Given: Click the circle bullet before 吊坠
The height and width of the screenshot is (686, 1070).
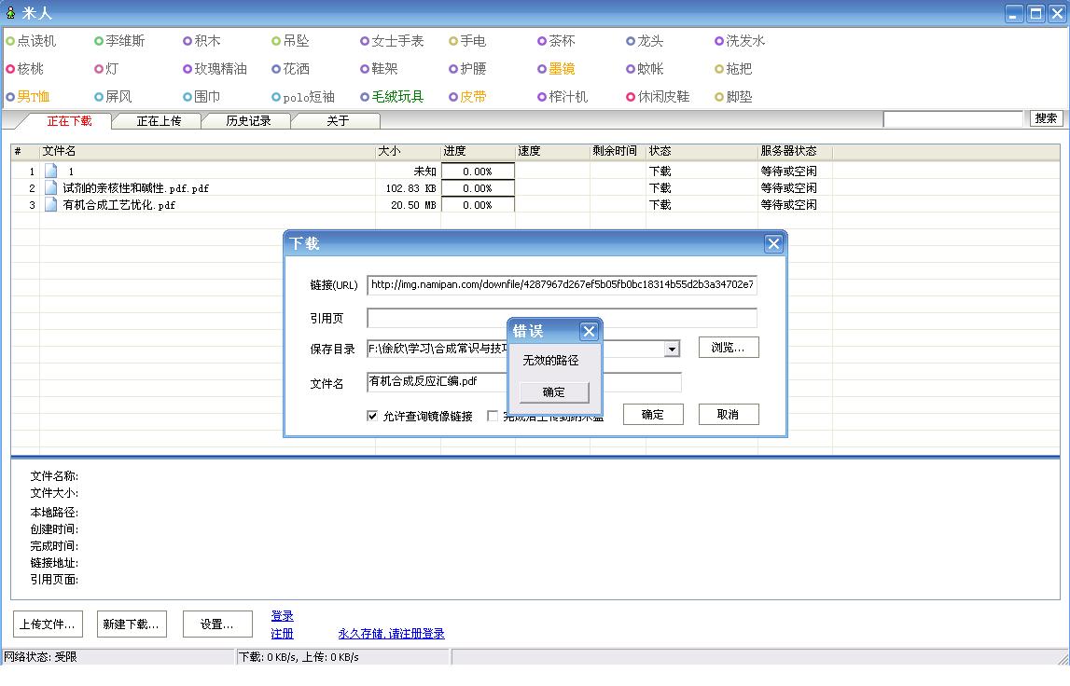Looking at the screenshot, I should coord(276,41).
